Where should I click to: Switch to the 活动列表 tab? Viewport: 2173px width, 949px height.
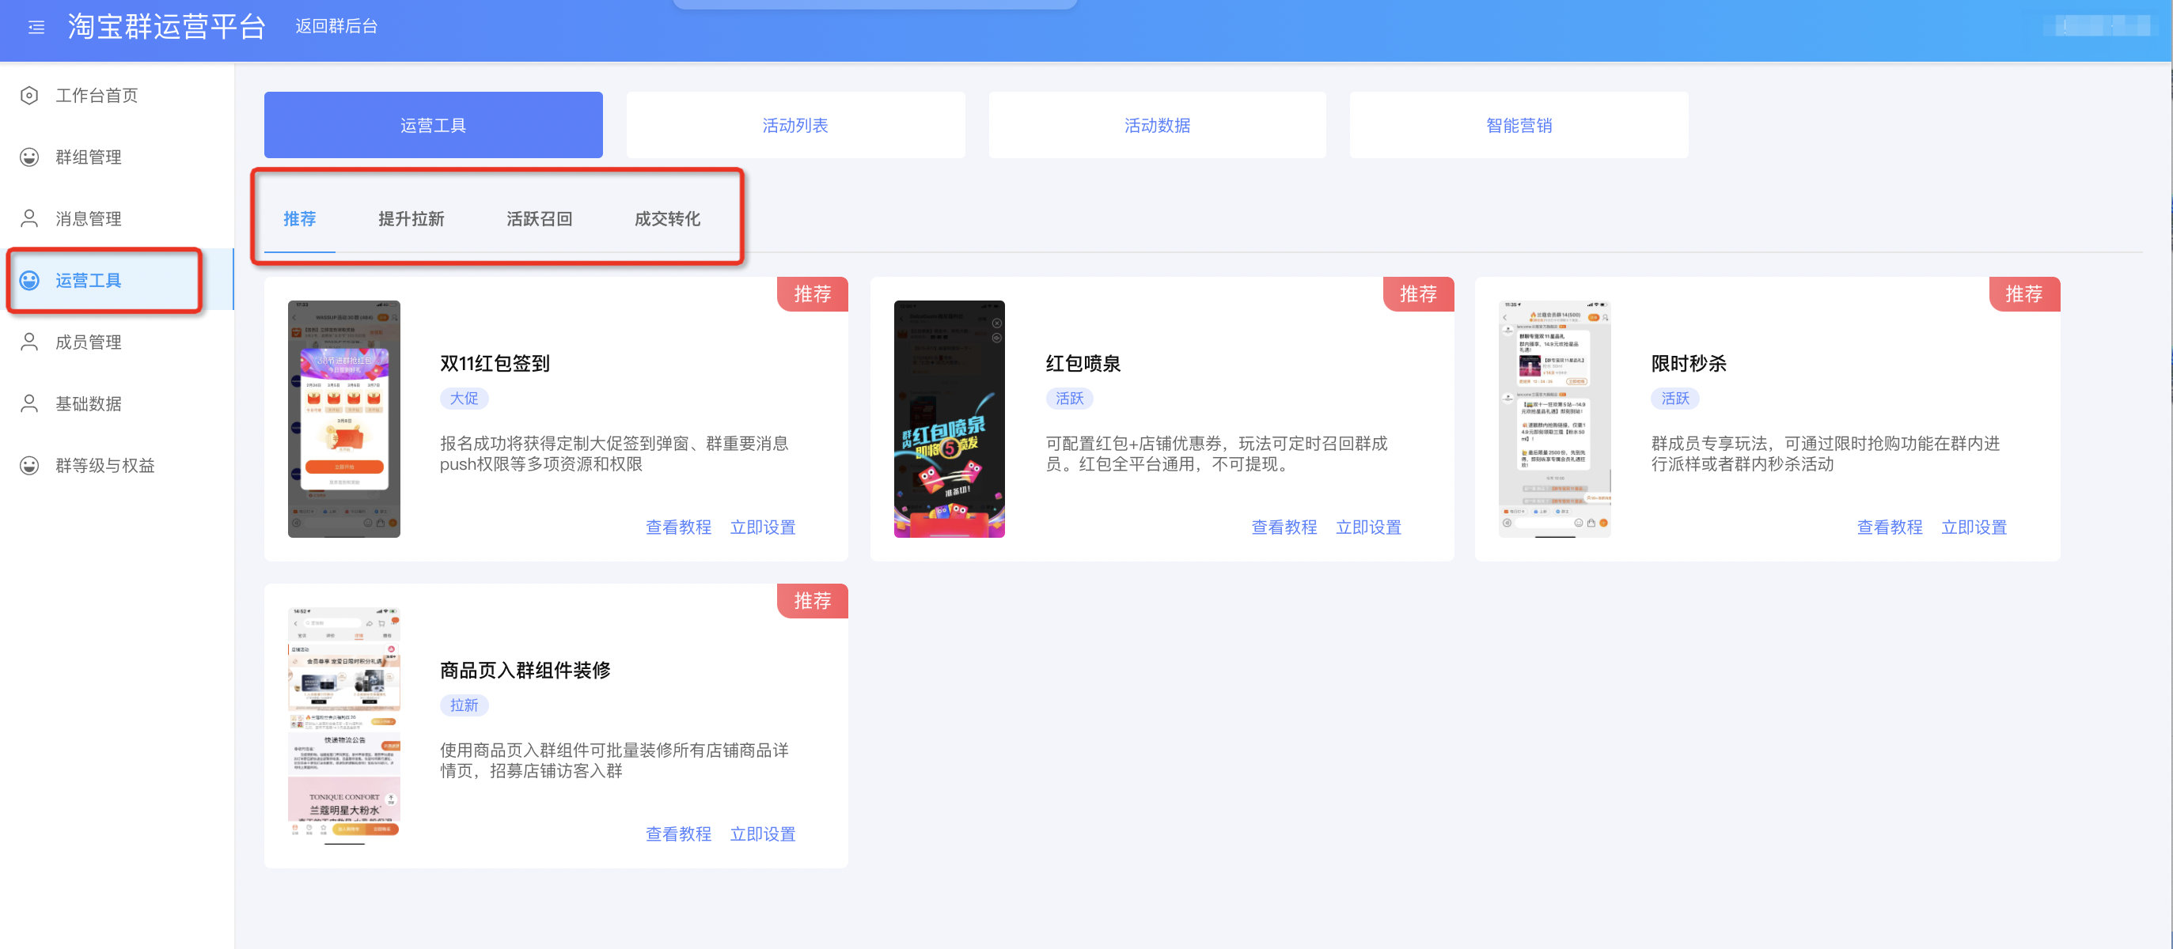794,125
